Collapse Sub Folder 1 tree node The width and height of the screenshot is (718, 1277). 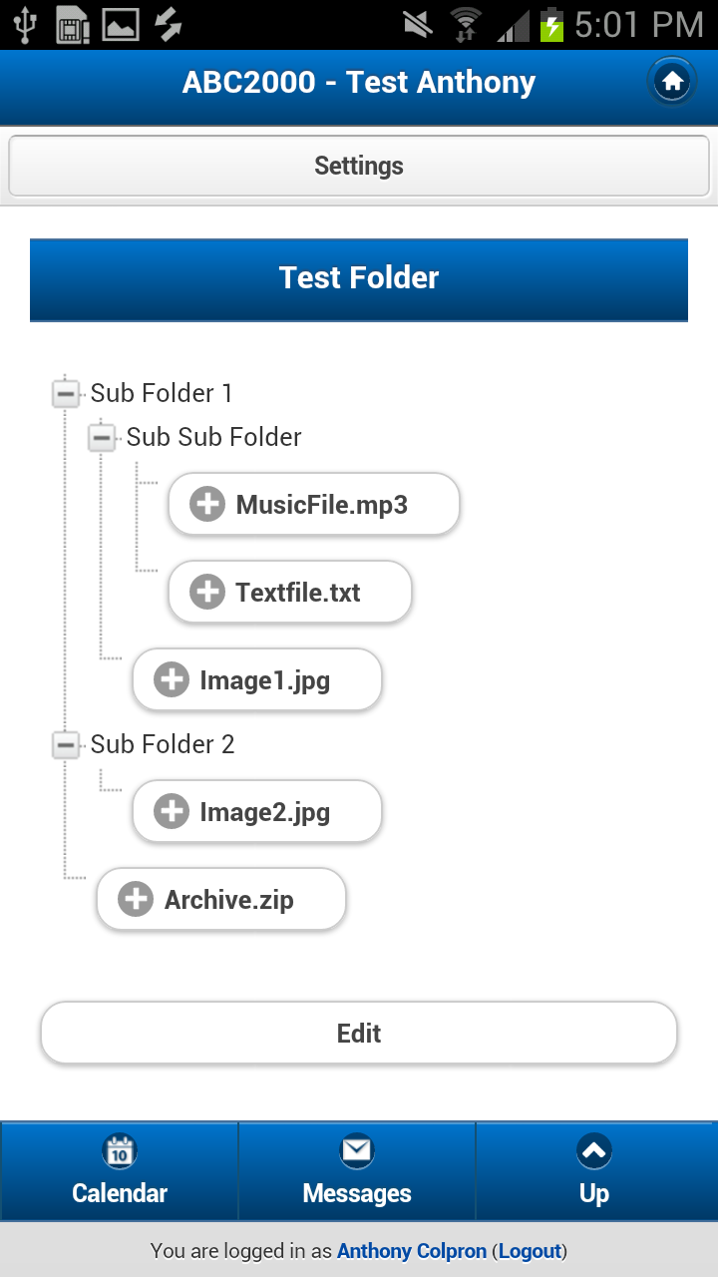coord(66,393)
